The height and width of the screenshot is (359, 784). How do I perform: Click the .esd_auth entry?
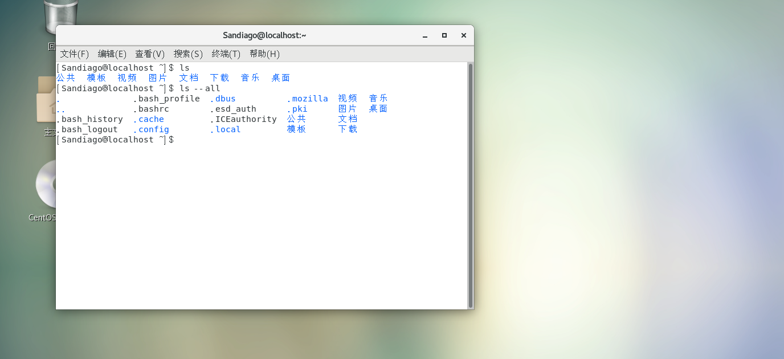click(233, 109)
